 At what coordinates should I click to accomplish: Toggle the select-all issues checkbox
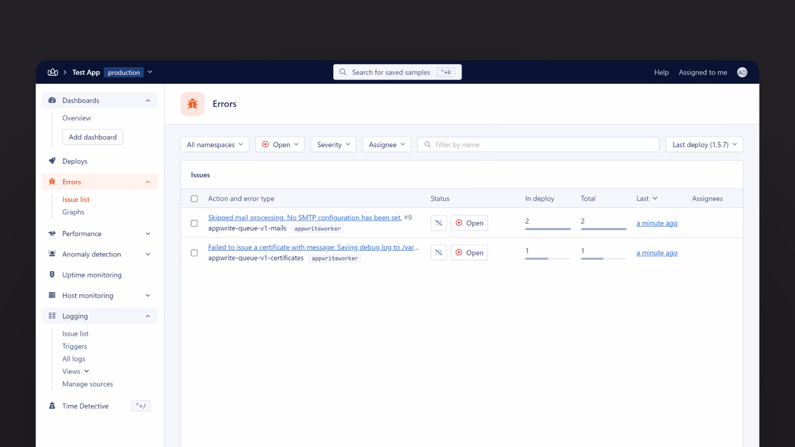pyautogui.click(x=194, y=199)
